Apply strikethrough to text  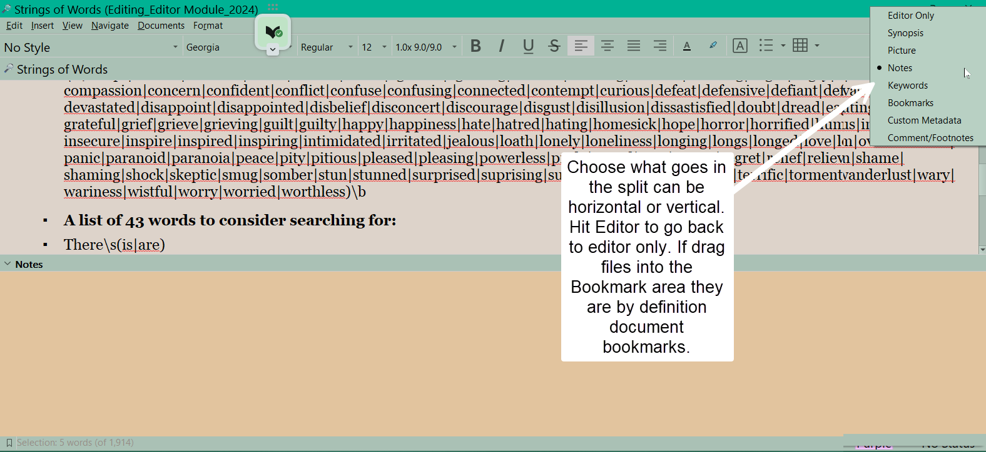pyautogui.click(x=554, y=46)
